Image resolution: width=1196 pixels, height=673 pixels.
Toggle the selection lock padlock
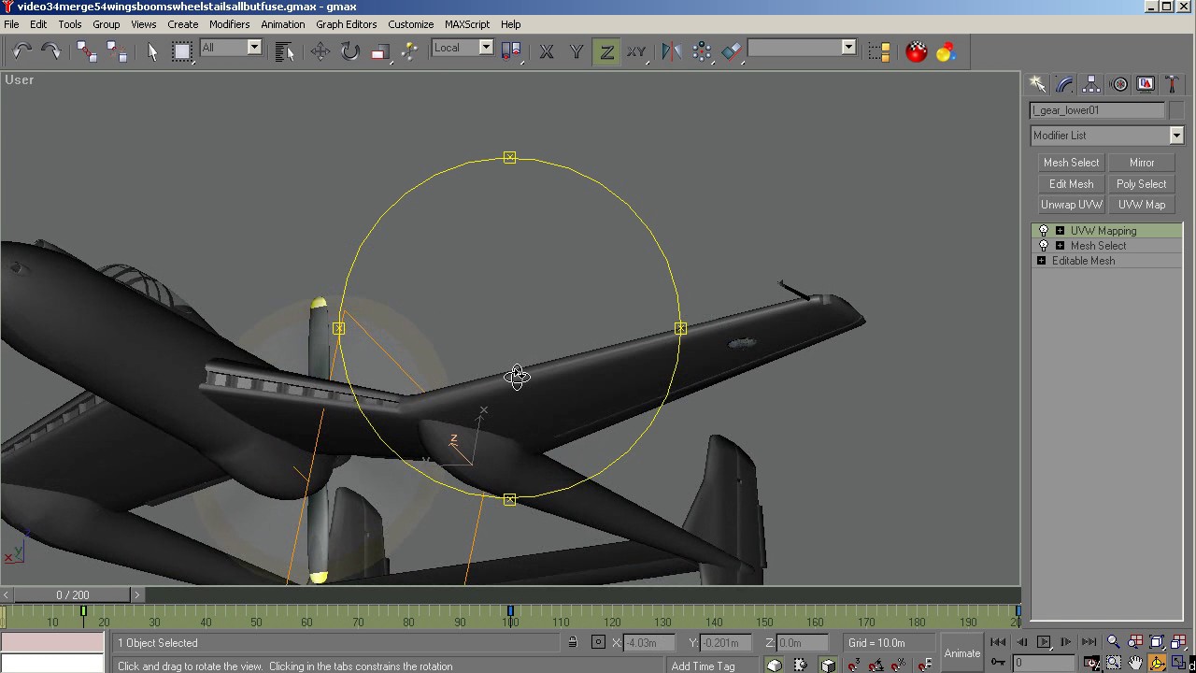tap(573, 642)
